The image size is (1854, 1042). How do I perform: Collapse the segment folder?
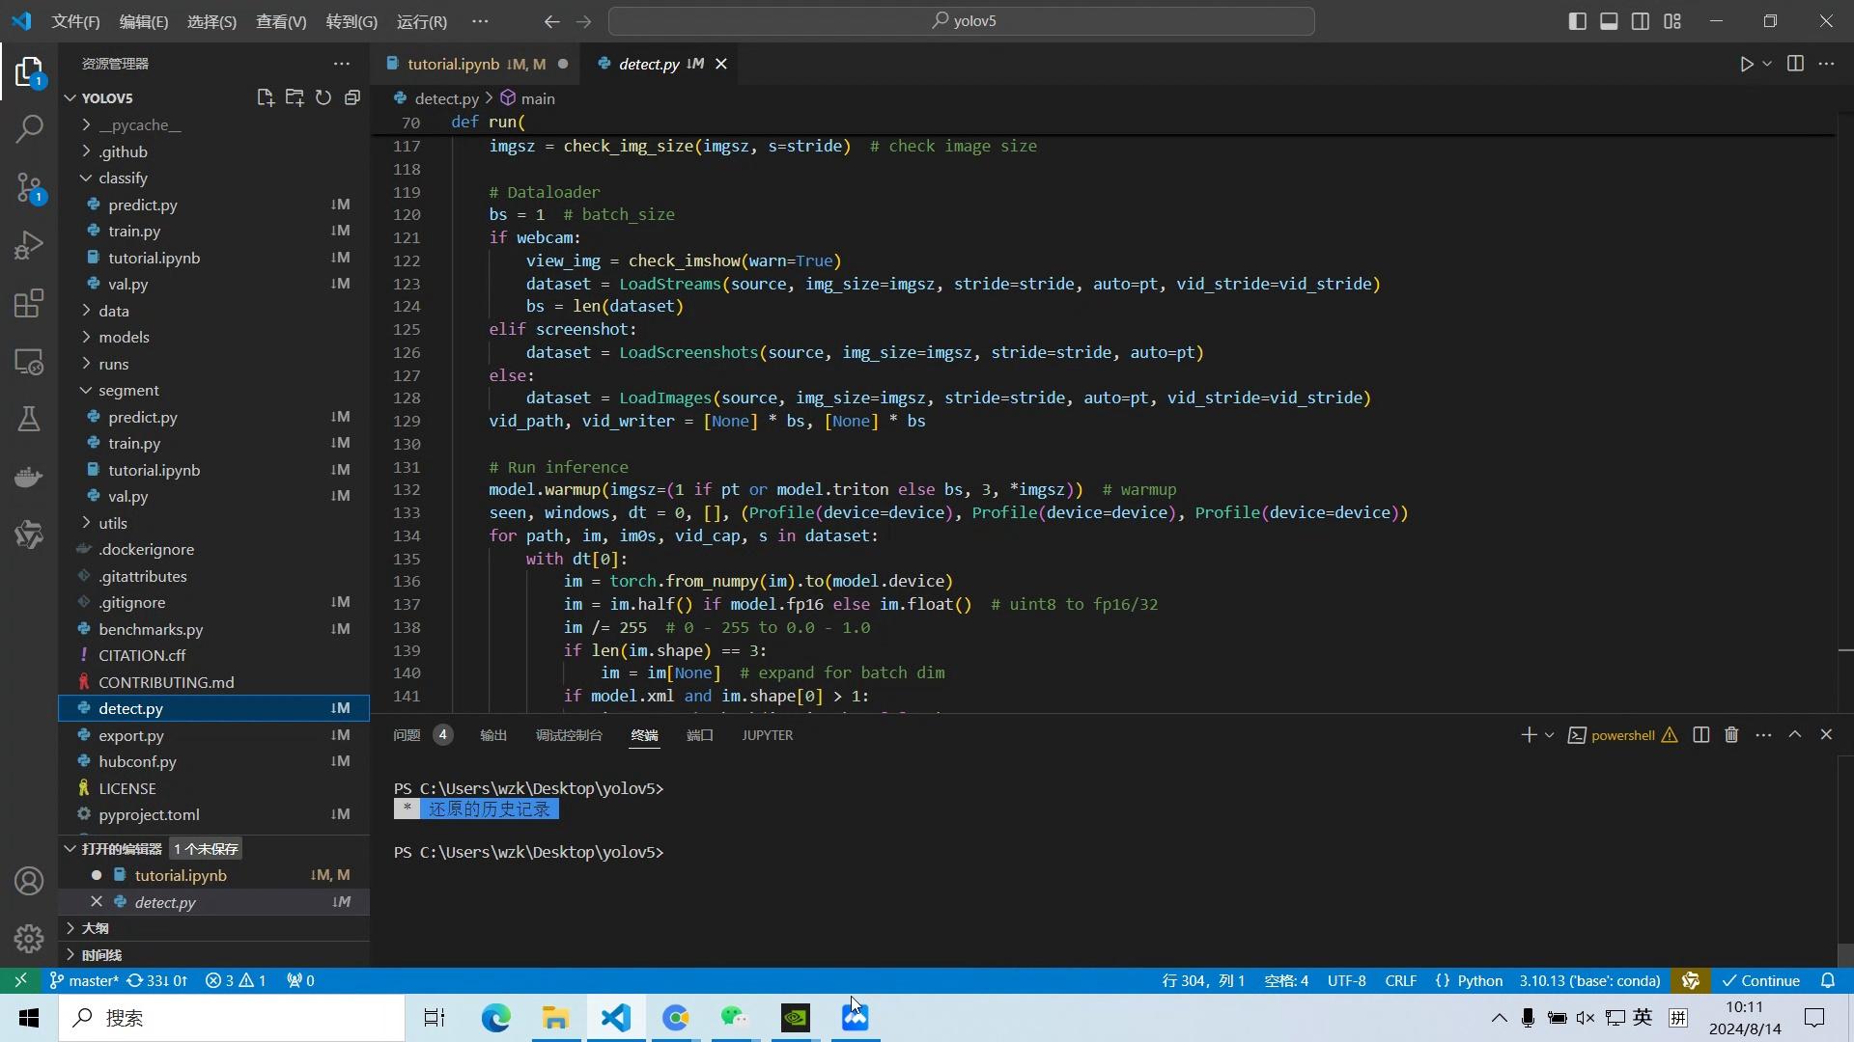pyautogui.click(x=213, y=390)
